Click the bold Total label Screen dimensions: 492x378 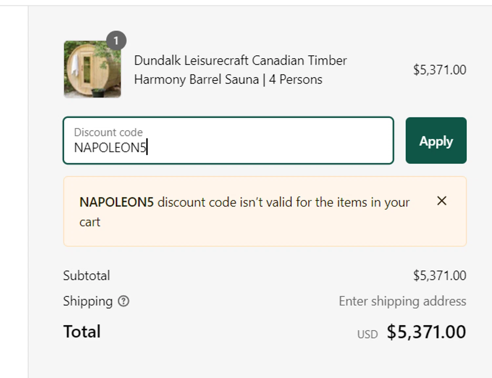(x=82, y=331)
